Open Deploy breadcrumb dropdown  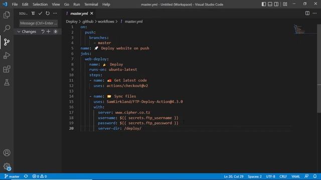(72, 21)
